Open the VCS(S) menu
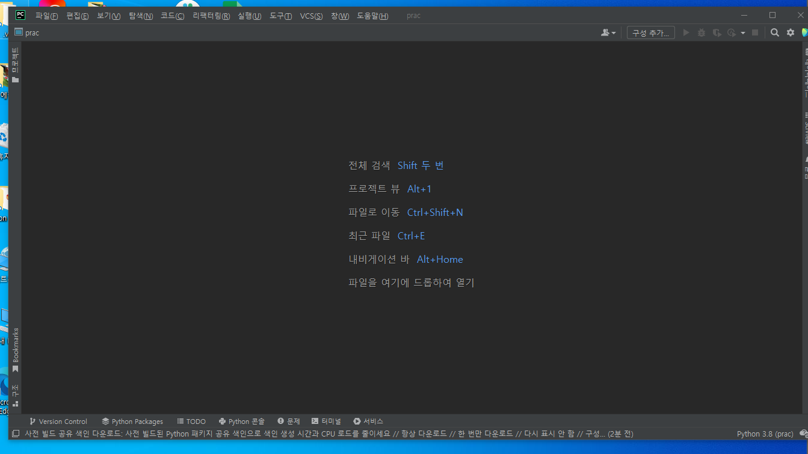Screen dimensions: 808x454 point(312,16)
